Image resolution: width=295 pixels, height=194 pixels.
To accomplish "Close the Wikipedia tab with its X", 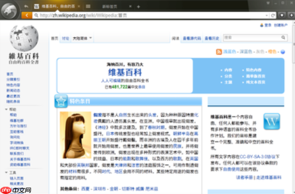I will 79,7.
